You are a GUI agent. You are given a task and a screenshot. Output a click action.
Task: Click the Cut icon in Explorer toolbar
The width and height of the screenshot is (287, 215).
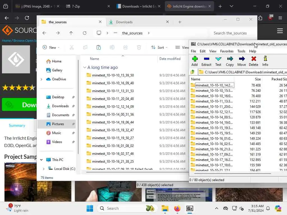72,48
